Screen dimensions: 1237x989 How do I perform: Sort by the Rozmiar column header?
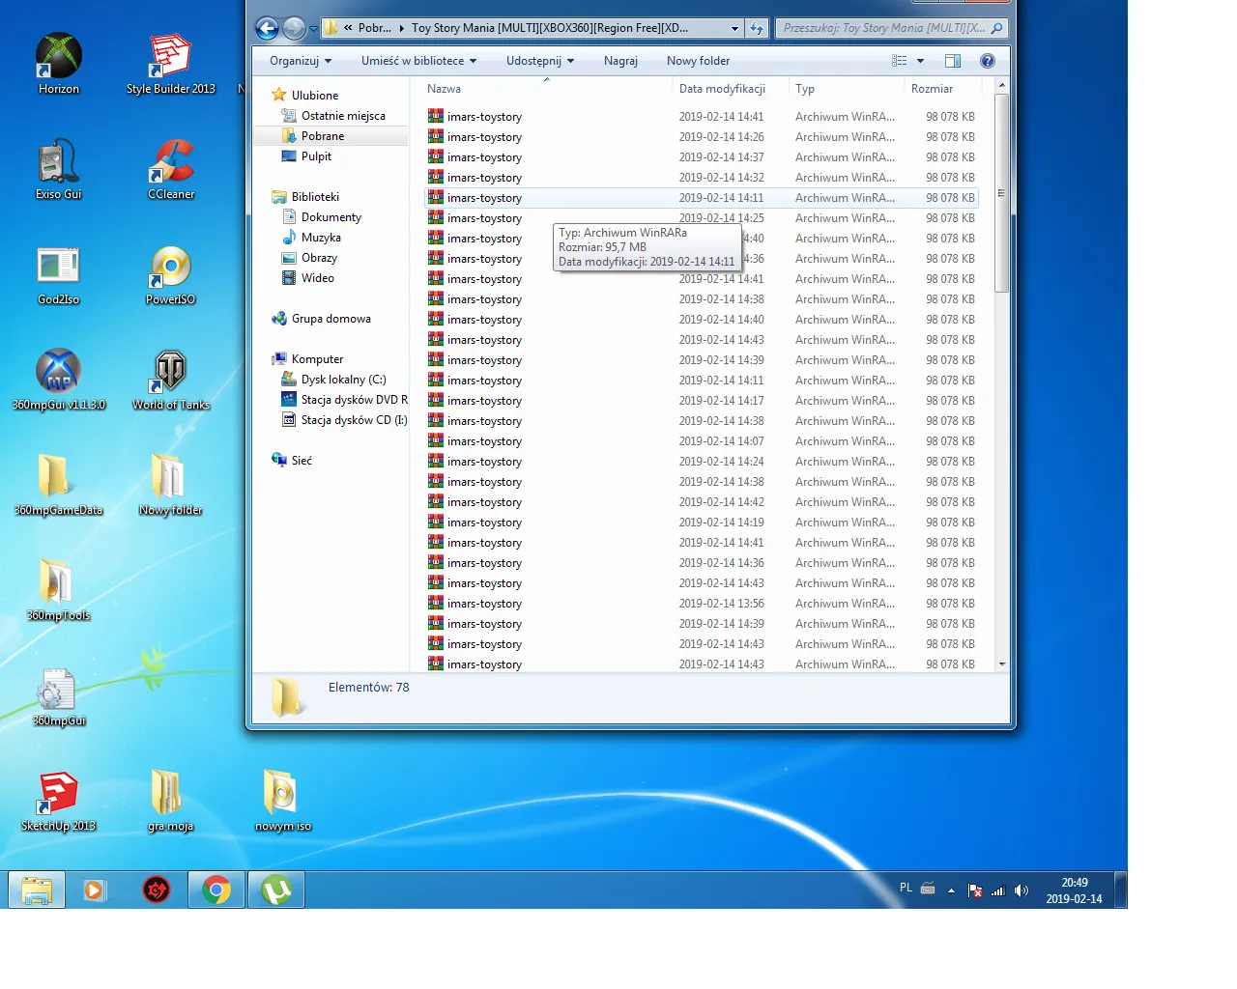[943, 89]
